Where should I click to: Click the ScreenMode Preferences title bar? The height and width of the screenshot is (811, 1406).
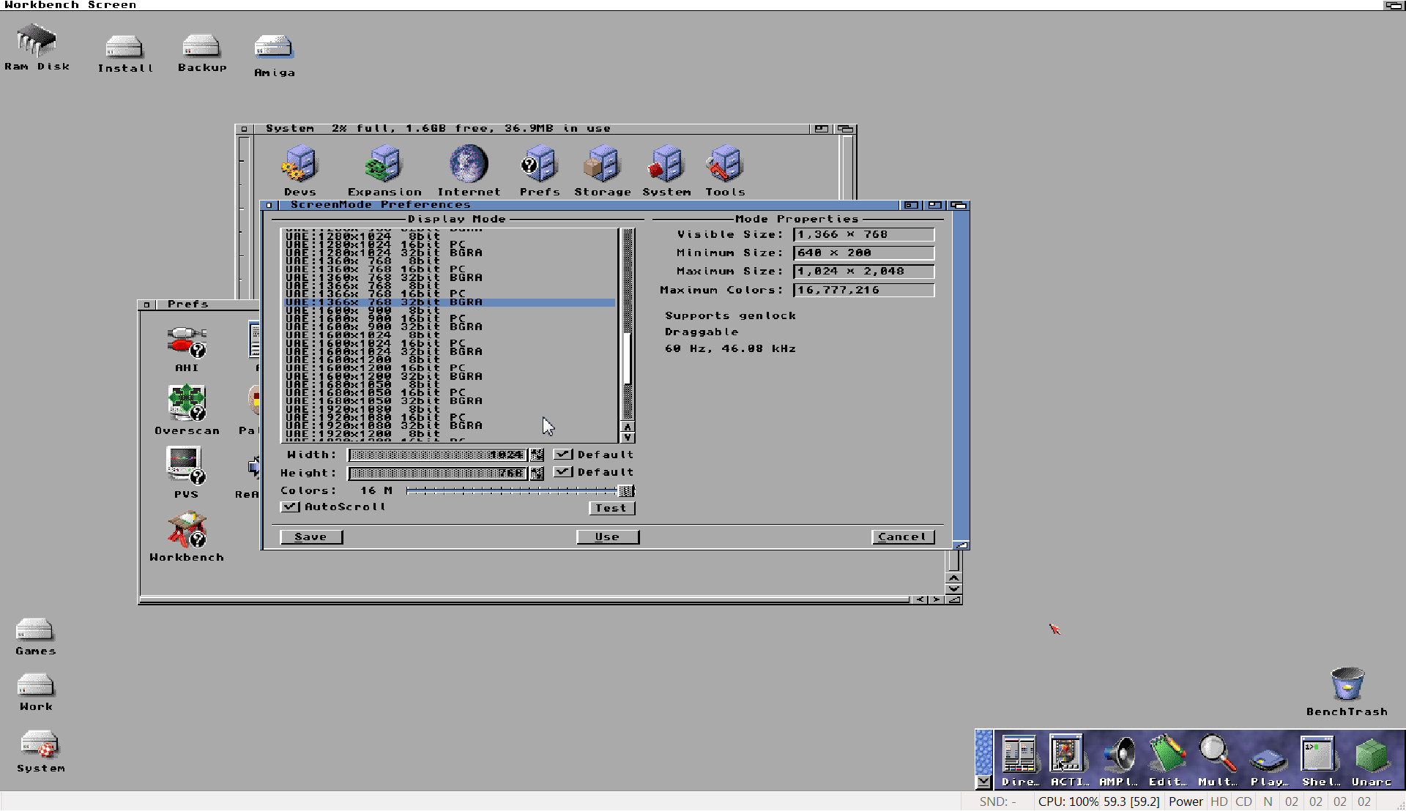[x=588, y=205]
